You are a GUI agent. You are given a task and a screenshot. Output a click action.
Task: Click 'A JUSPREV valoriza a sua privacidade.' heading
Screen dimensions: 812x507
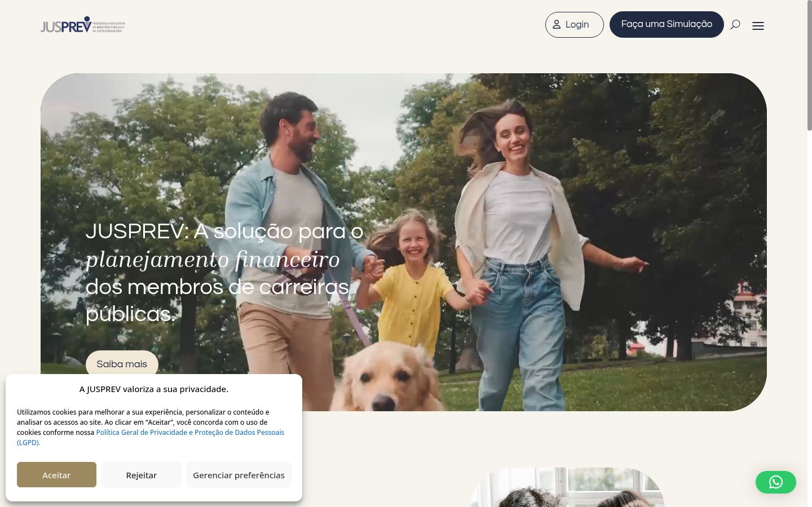click(x=154, y=389)
